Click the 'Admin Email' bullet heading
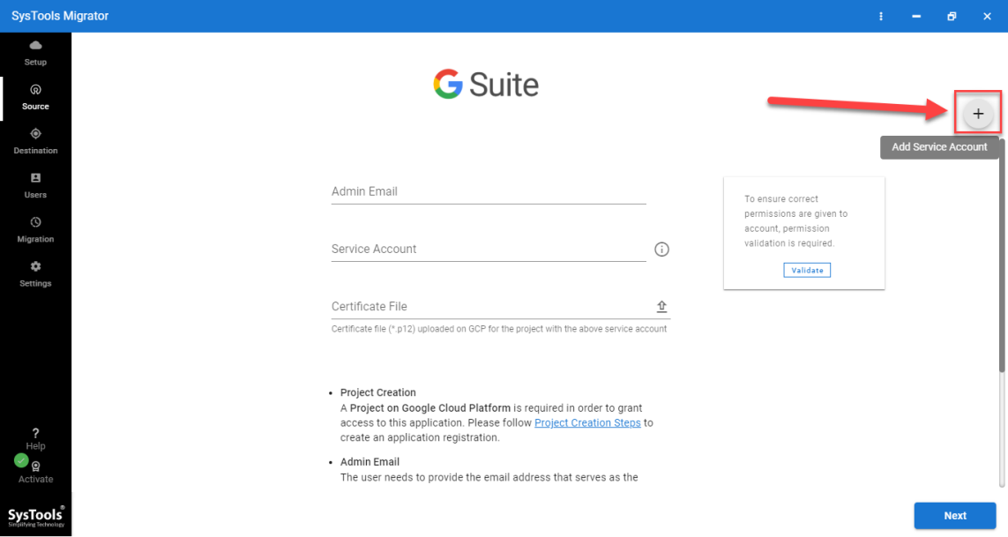The image size is (1008, 537). pyautogui.click(x=370, y=462)
